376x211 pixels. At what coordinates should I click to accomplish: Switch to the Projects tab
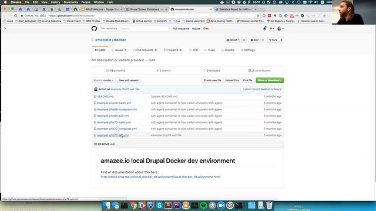pyautogui.click(x=173, y=50)
